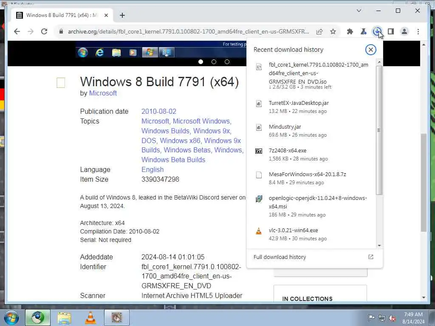Click the browser forward arrow

pyautogui.click(x=31, y=31)
